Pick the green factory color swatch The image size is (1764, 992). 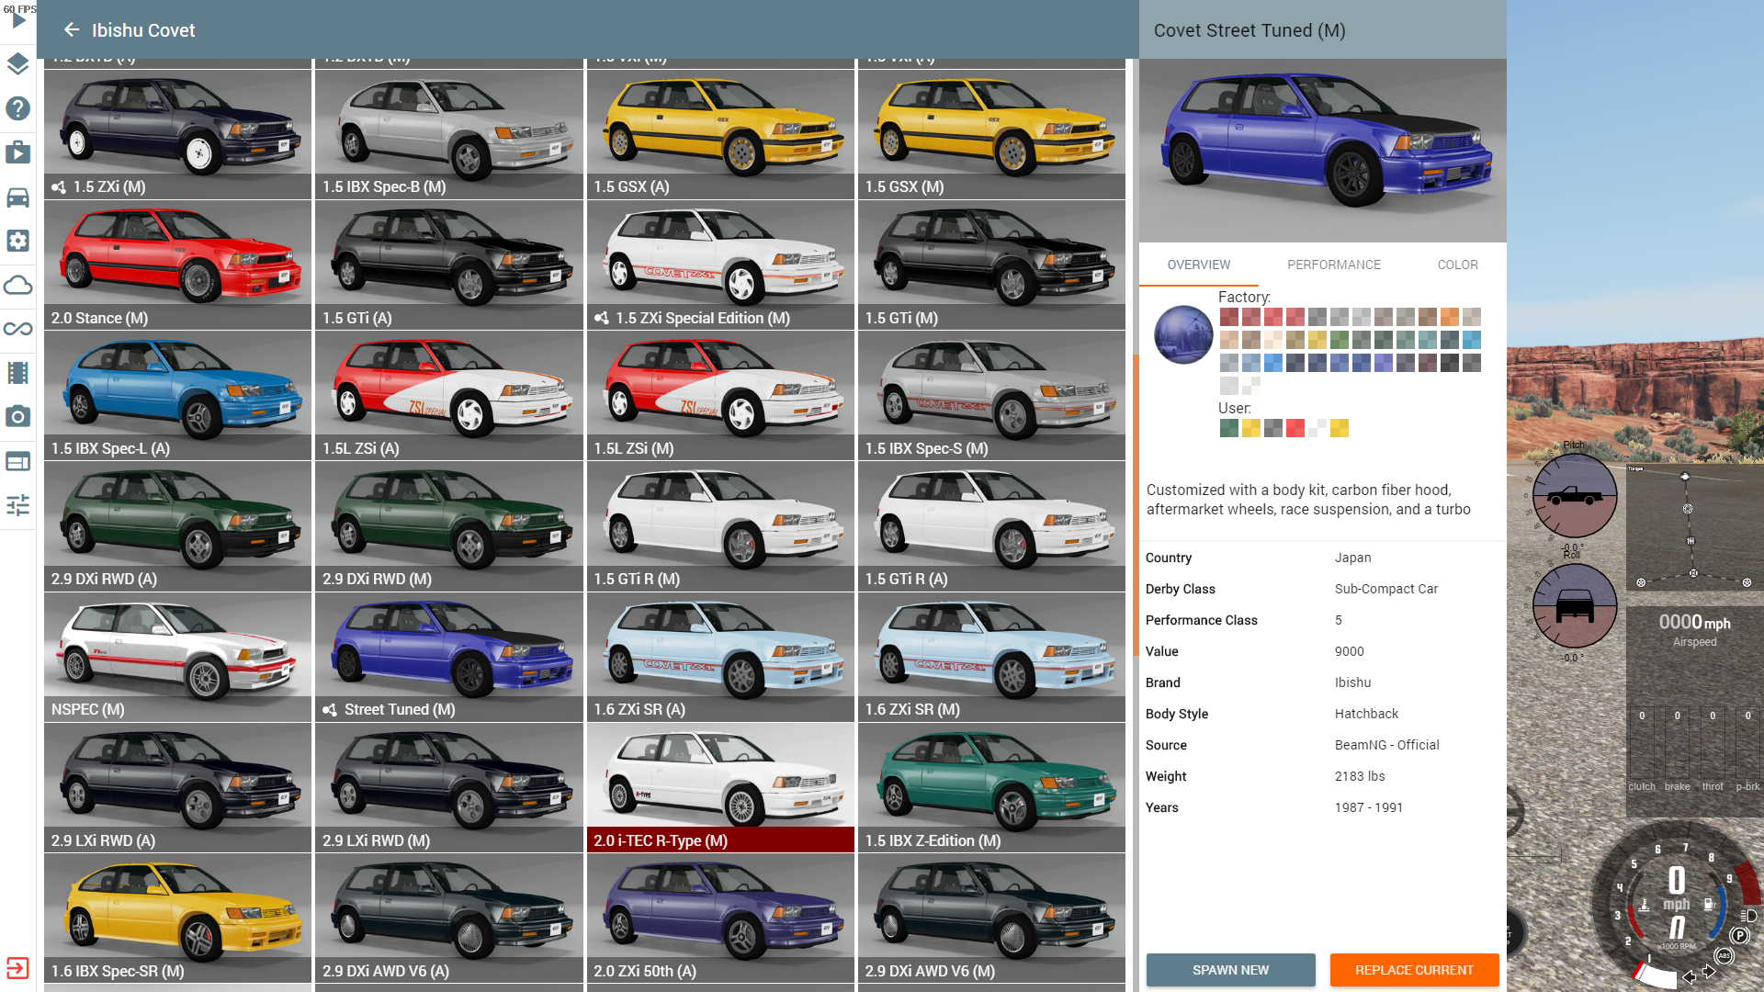[1339, 340]
